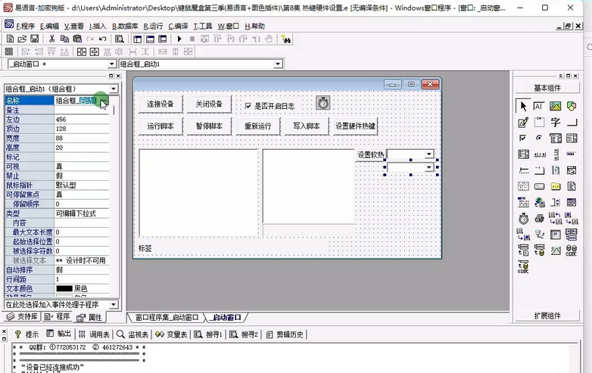Switch to the 窗口程序集_启动窗口 tab
592x373 pixels.
tap(167, 318)
